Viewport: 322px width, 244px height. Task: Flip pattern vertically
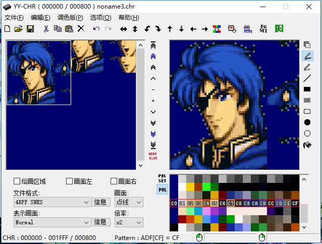[135, 29]
